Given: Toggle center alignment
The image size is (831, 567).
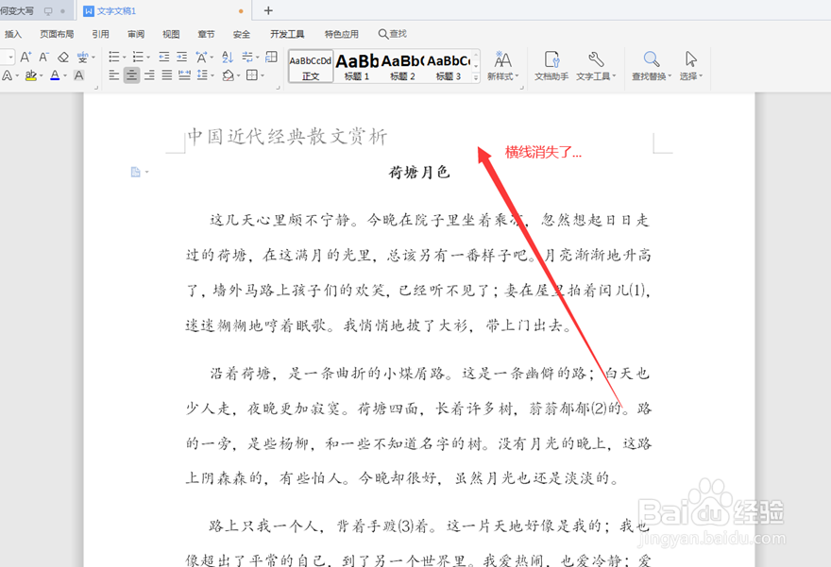Looking at the screenshot, I should click(131, 75).
